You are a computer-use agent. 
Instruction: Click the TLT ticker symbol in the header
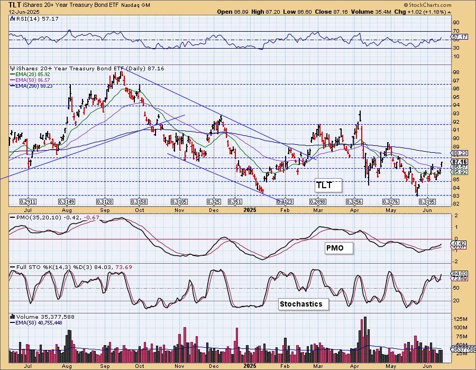point(15,5)
